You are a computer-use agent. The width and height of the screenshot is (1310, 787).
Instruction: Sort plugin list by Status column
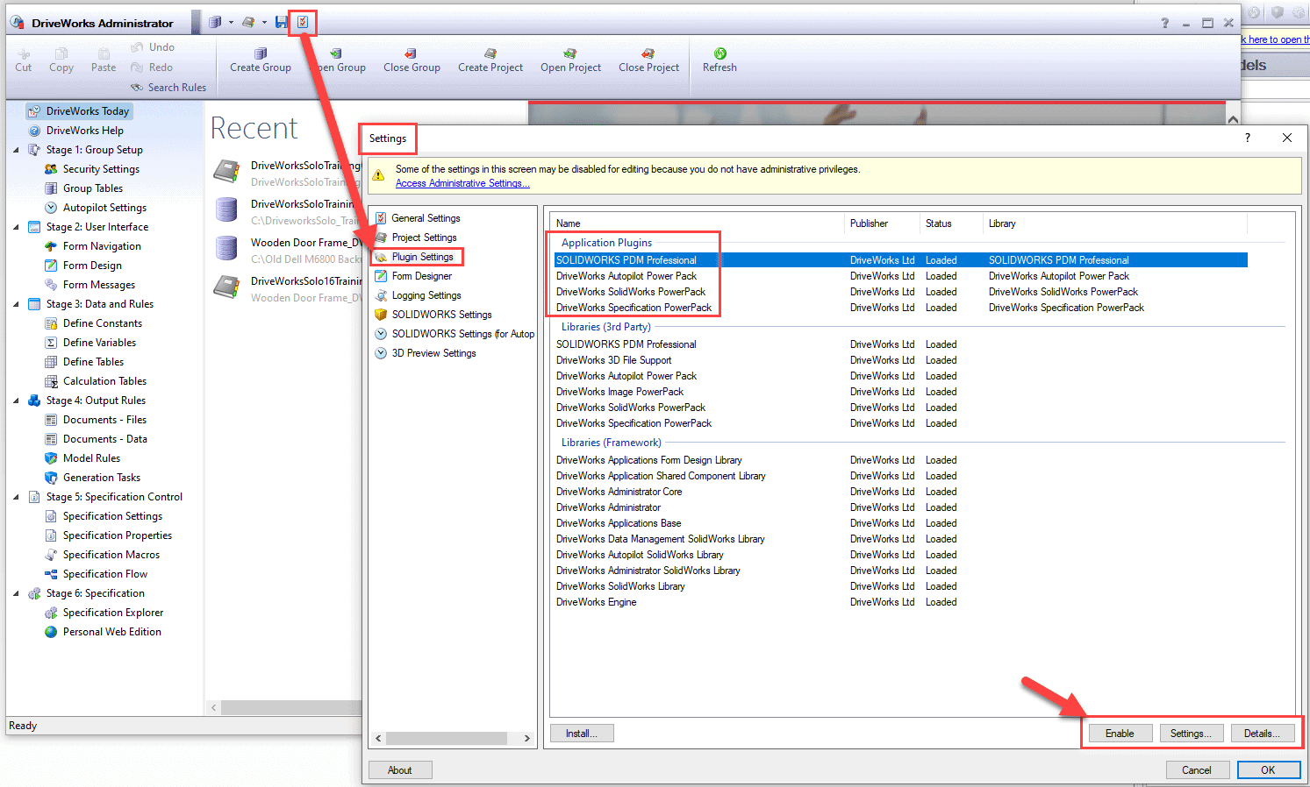[x=950, y=223]
